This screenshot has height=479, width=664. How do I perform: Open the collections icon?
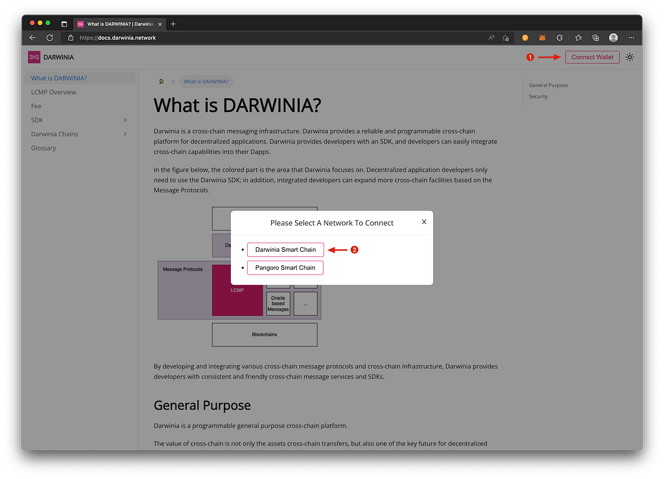tap(596, 38)
